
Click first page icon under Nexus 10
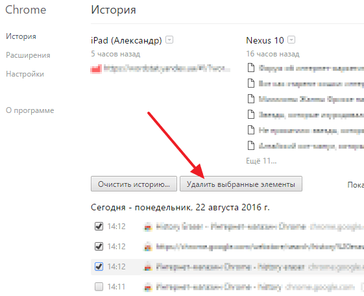251,68
